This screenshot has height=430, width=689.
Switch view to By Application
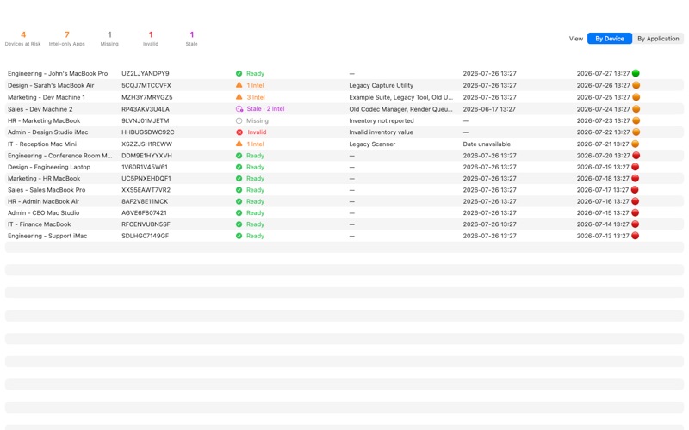pyautogui.click(x=658, y=39)
